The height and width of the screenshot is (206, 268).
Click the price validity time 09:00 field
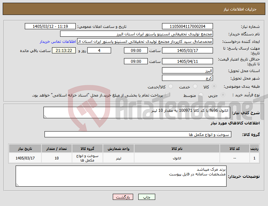[136, 61]
